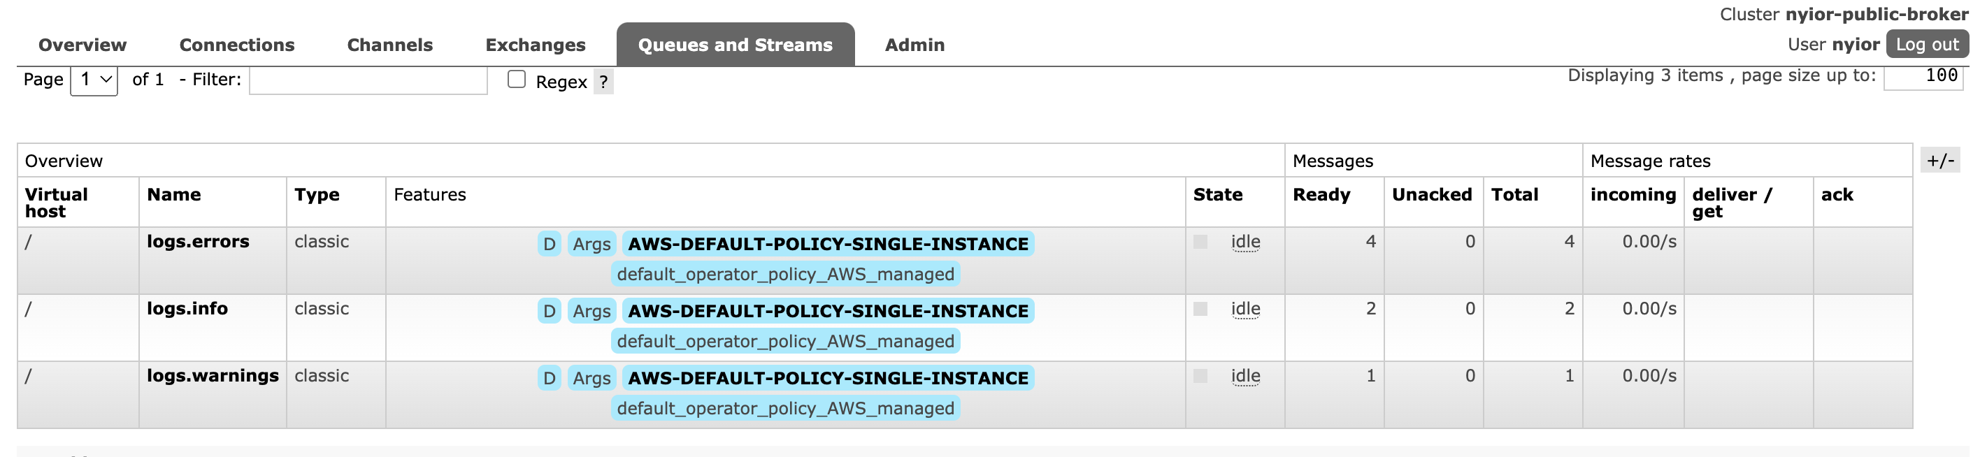
Task: Click the grey state indicator for logs.info
Action: pyautogui.click(x=1200, y=309)
